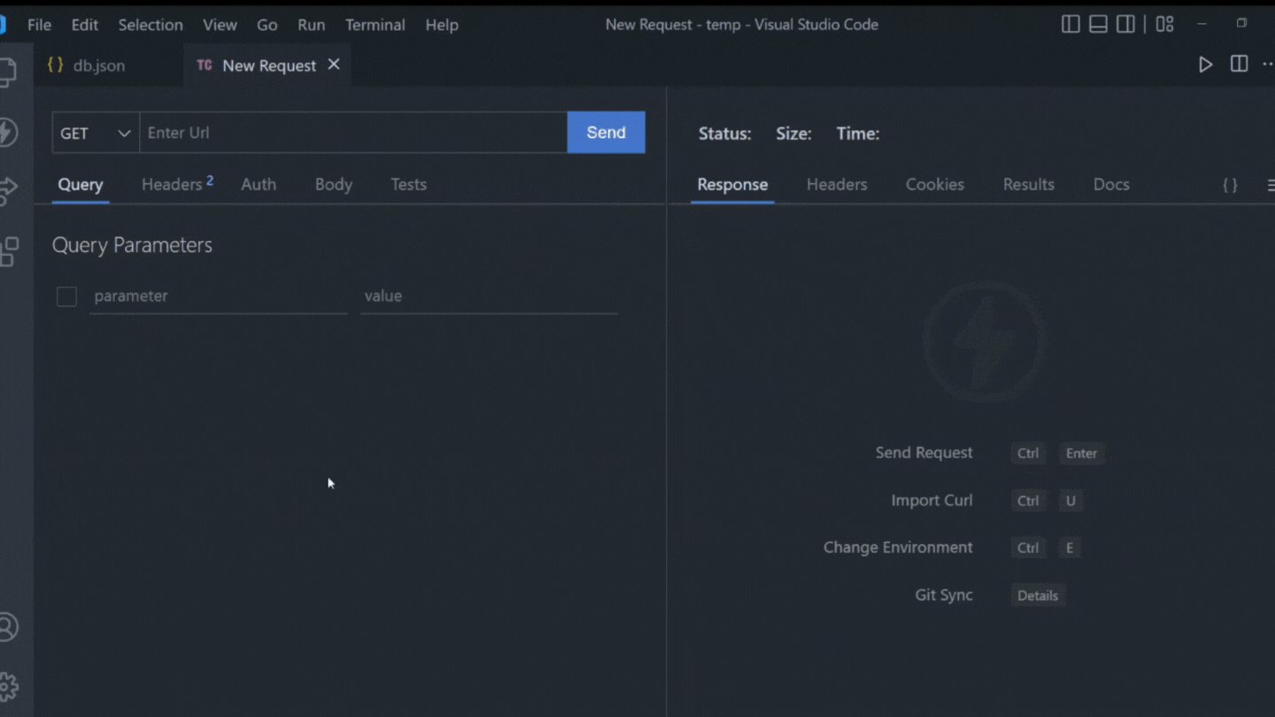Open the File menu

(39, 25)
